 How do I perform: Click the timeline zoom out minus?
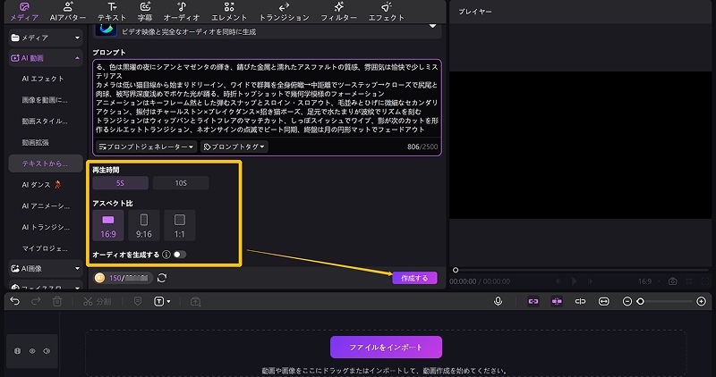(x=627, y=301)
